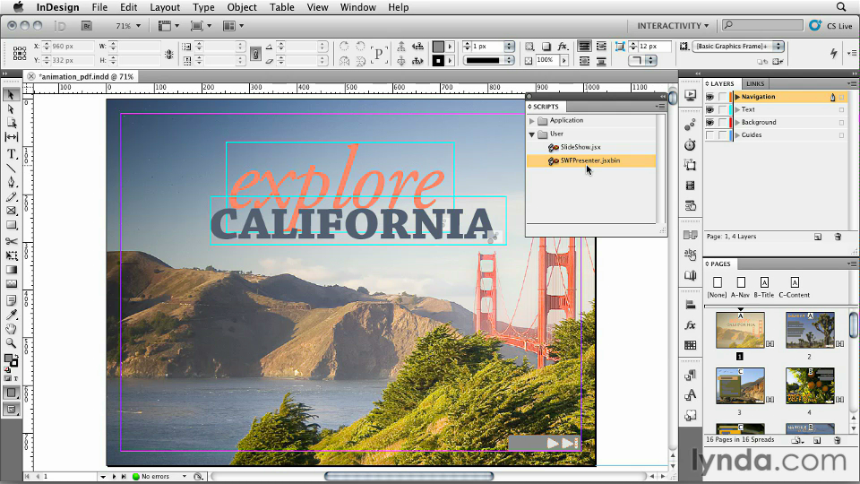The height and width of the screenshot is (484, 860).
Task: Open the Timing panel clock icon
Action: 690,145
